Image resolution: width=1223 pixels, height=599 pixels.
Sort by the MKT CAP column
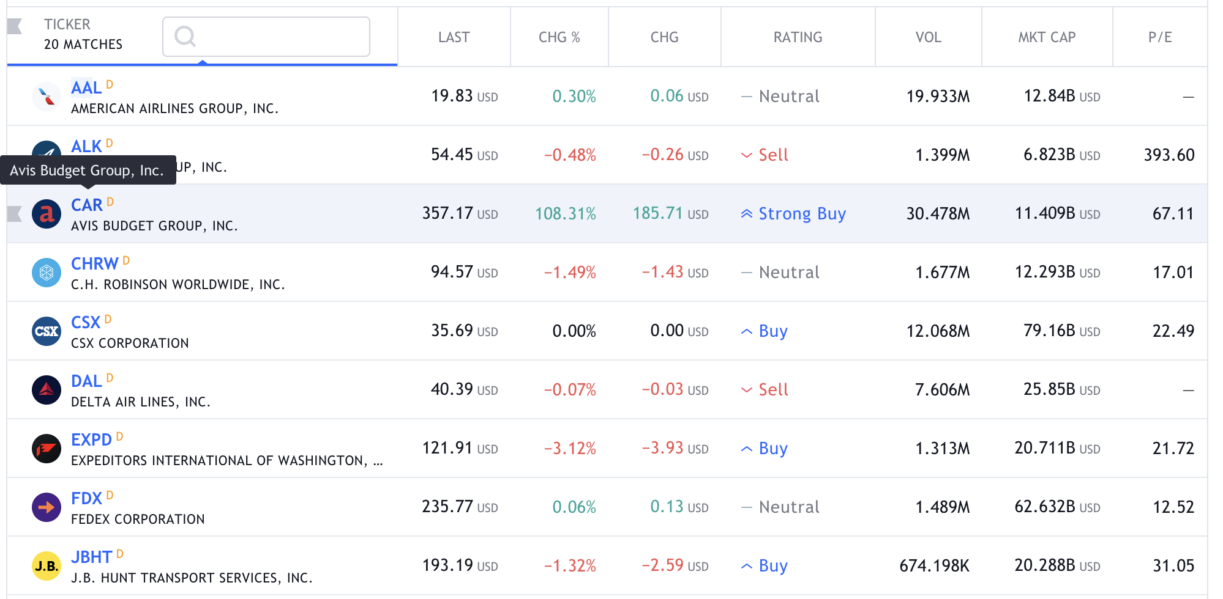1046,37
